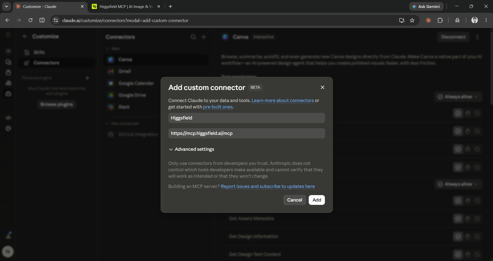493x261 pixels.
Task: Search connectors using the magnifier icon
Action: pyautogui.click(x=193, y=37)
